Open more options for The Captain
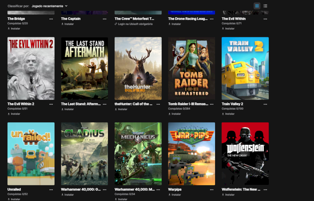The width and height of the screenshot is (314, 201). (x=104, y=19)
